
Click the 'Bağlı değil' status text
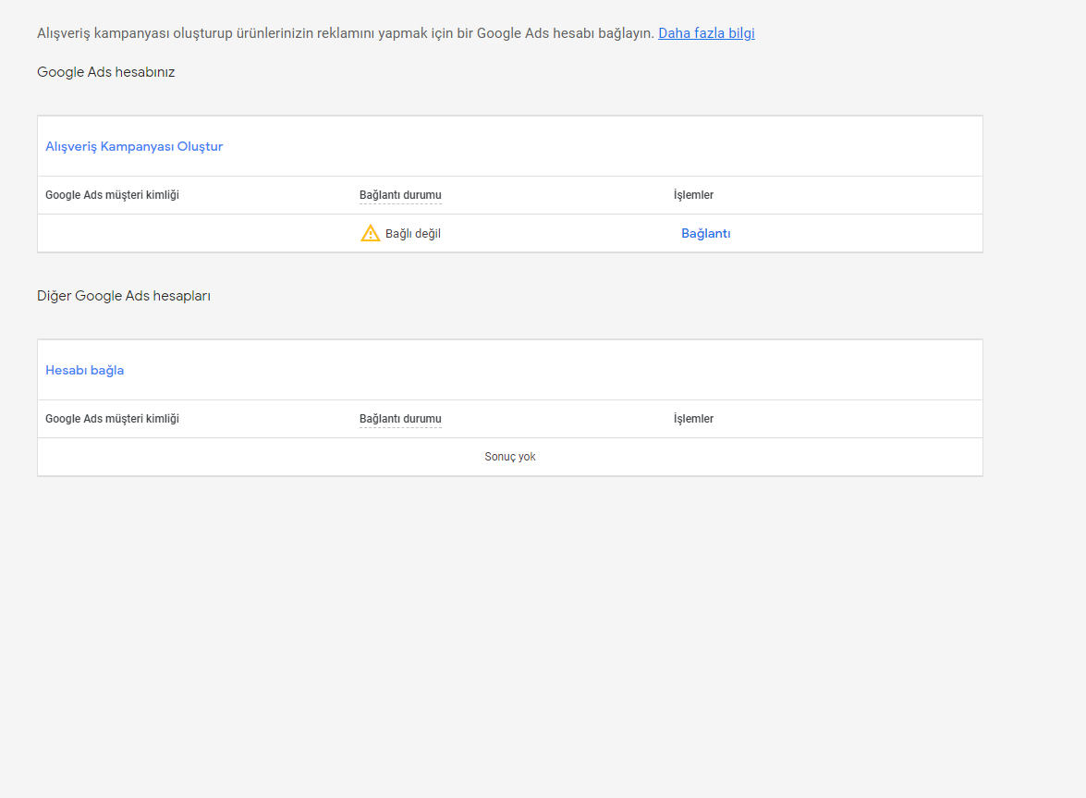(x=413, y=233)
